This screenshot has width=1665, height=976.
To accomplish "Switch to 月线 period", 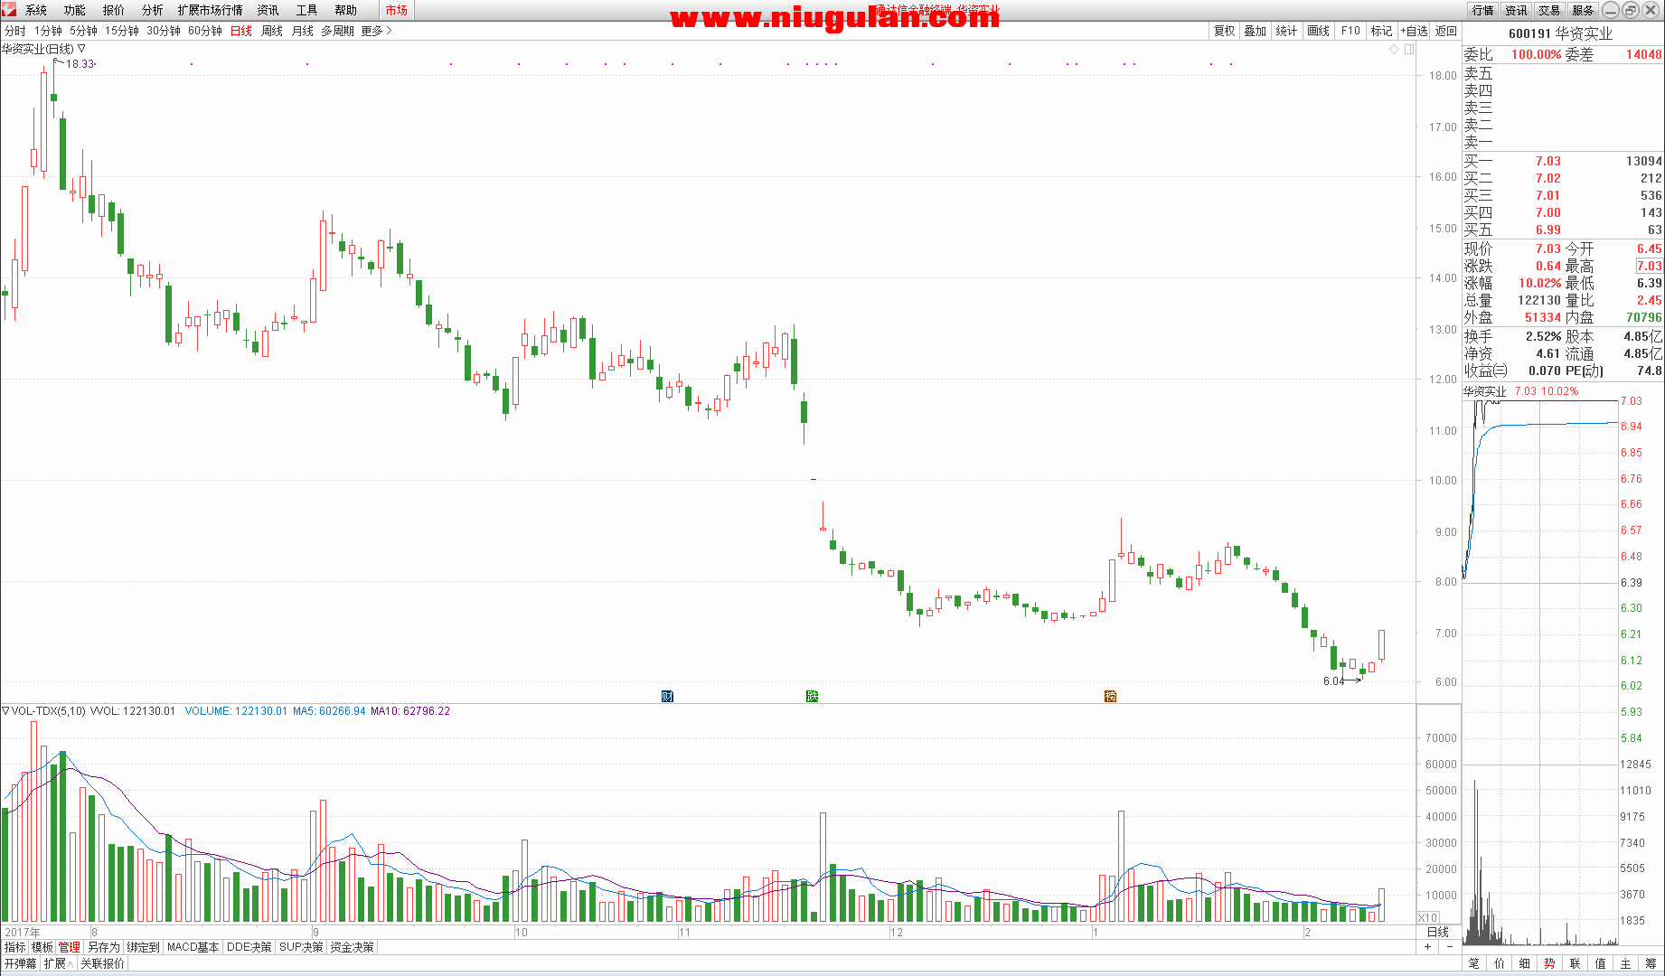I will (x=303, y=31).
